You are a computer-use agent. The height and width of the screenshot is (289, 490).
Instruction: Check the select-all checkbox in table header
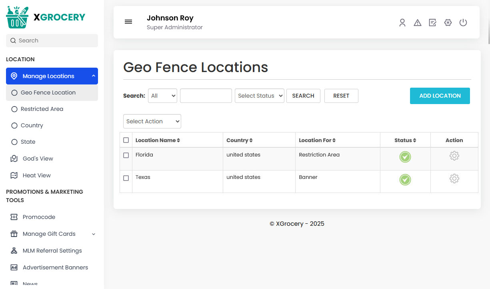[x=126, y=140]
